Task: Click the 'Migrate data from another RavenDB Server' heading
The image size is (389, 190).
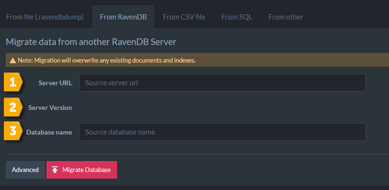Action: 91,42
